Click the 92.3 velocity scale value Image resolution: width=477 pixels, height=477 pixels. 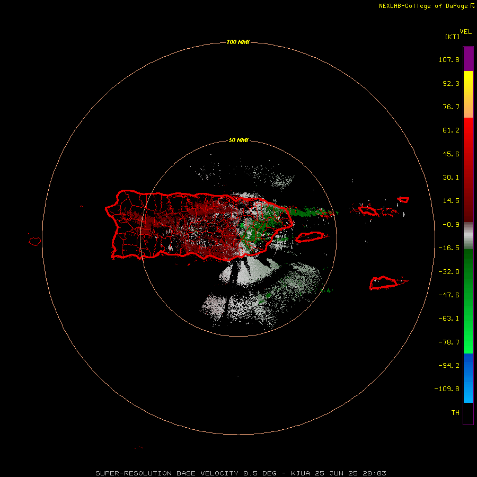coord(451,83)
